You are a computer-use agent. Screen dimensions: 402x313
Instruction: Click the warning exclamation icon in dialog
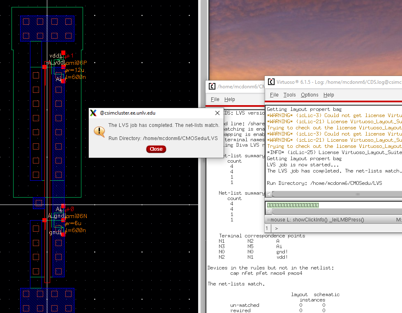[x=99, y=131]
